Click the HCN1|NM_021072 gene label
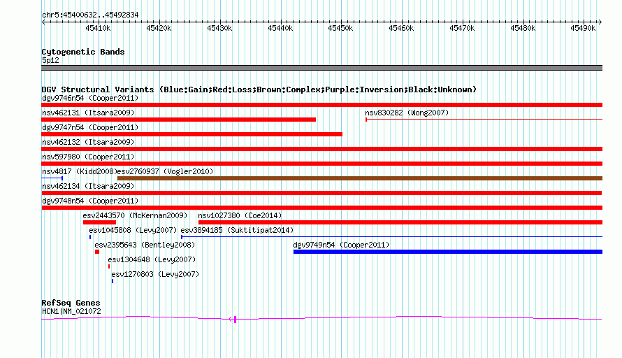This screenshot has width=622, height=358. pyautogui.click(x=71, y=312)
